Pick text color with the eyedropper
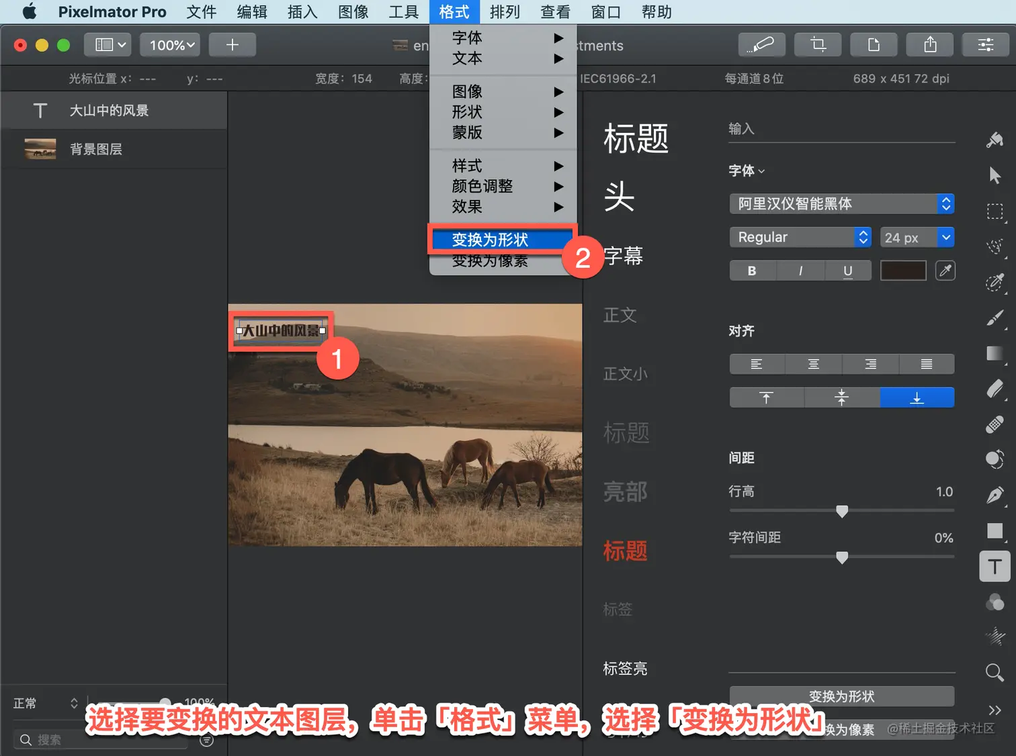Viewport: 1016px width, 756px height. click(x=945, y=271)
